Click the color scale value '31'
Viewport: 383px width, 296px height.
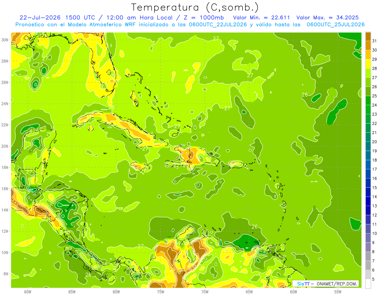click(375, 41)
